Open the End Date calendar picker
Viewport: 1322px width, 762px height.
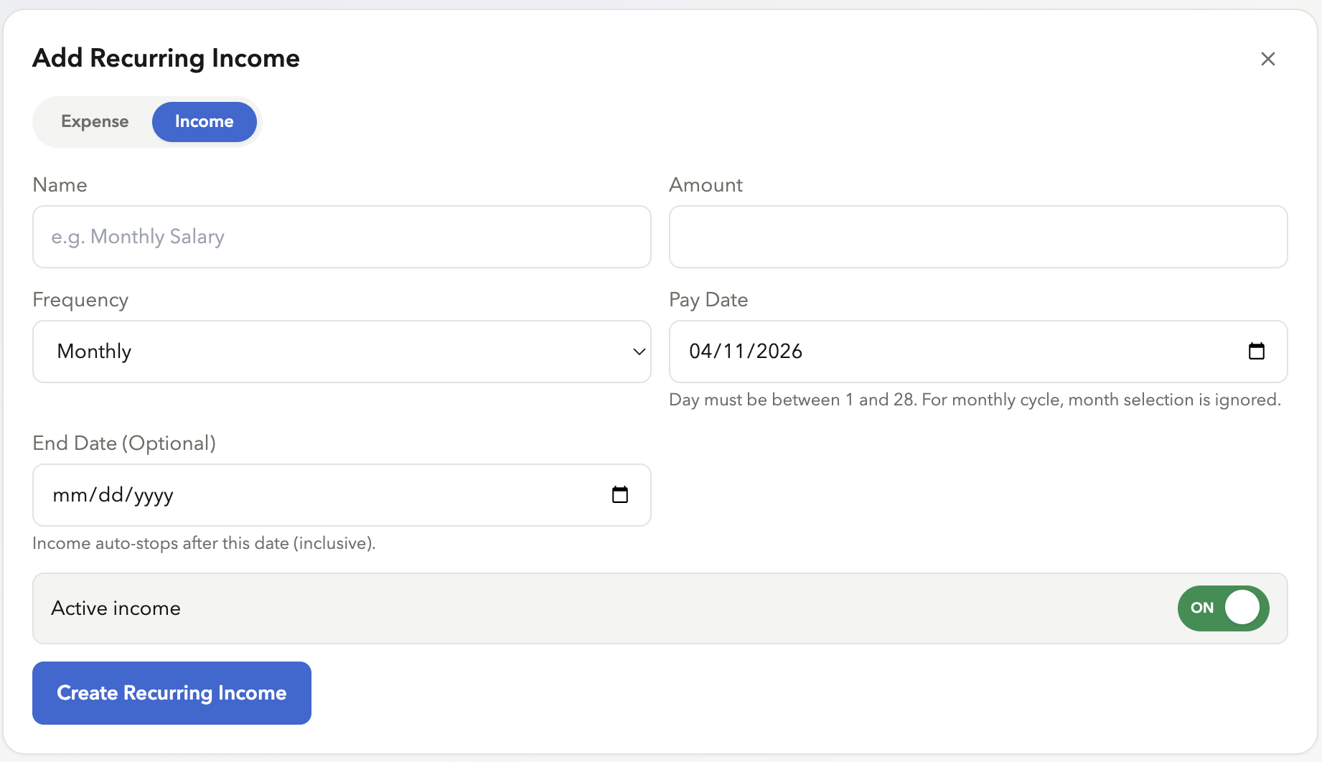point(620,494)
